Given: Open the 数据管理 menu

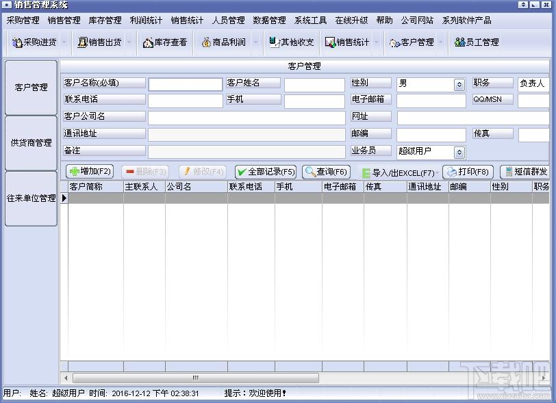Looking at the screenshot, I should click(x=270, y=21).
